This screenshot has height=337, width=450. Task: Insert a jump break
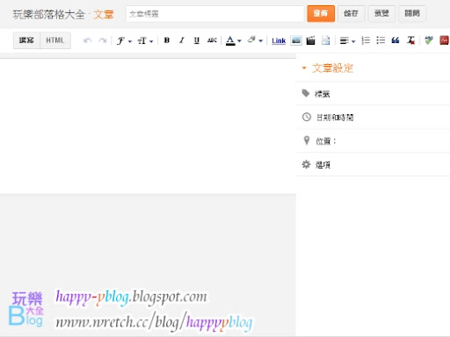325,40
